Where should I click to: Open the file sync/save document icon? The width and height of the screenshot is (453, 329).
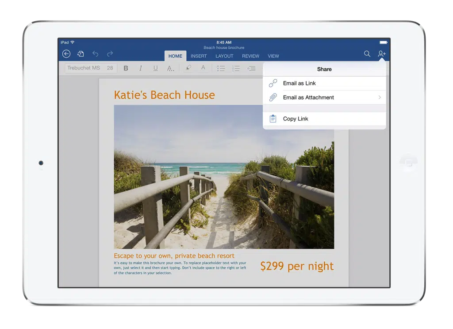[81, 54]
